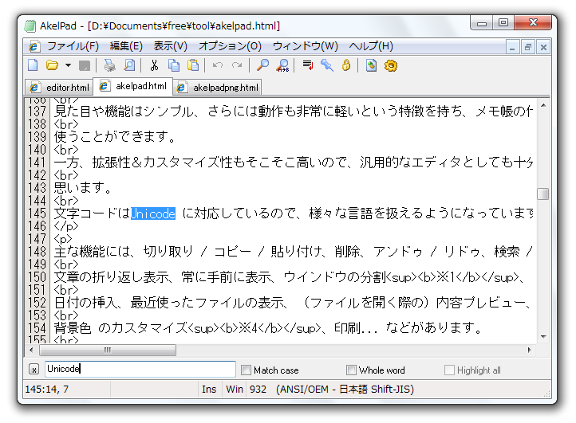Image resolution: width=576 pixels, height=423 pixels.
Task: Enable the Whole word checkbox
Action: coord(351,370)
